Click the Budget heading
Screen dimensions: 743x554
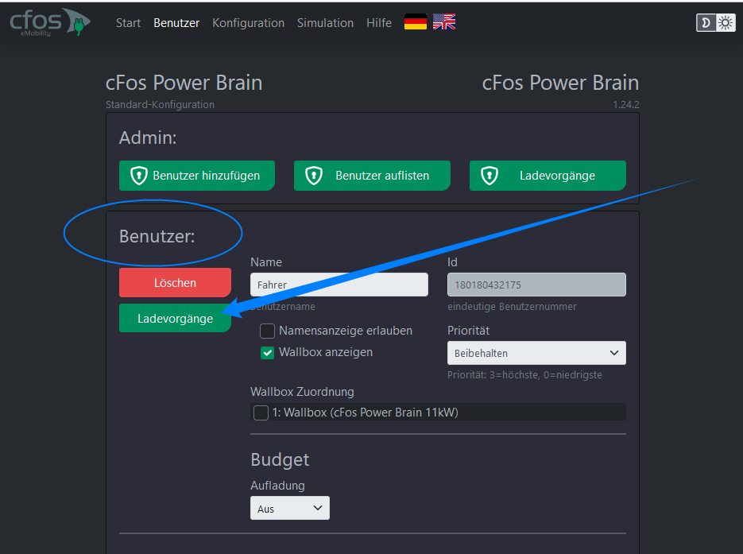coord(280,459)
